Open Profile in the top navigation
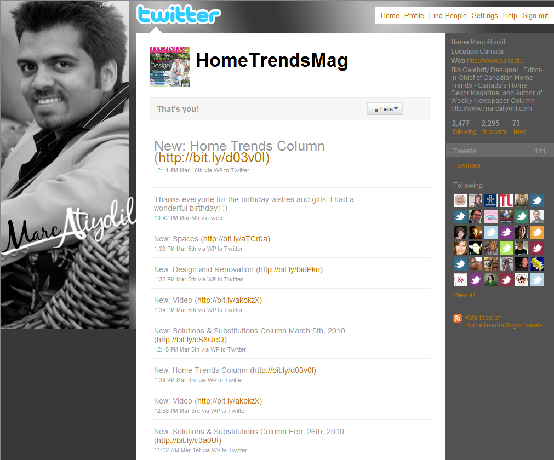This screenshot has height=460, width=554. [x=414, y=15]
